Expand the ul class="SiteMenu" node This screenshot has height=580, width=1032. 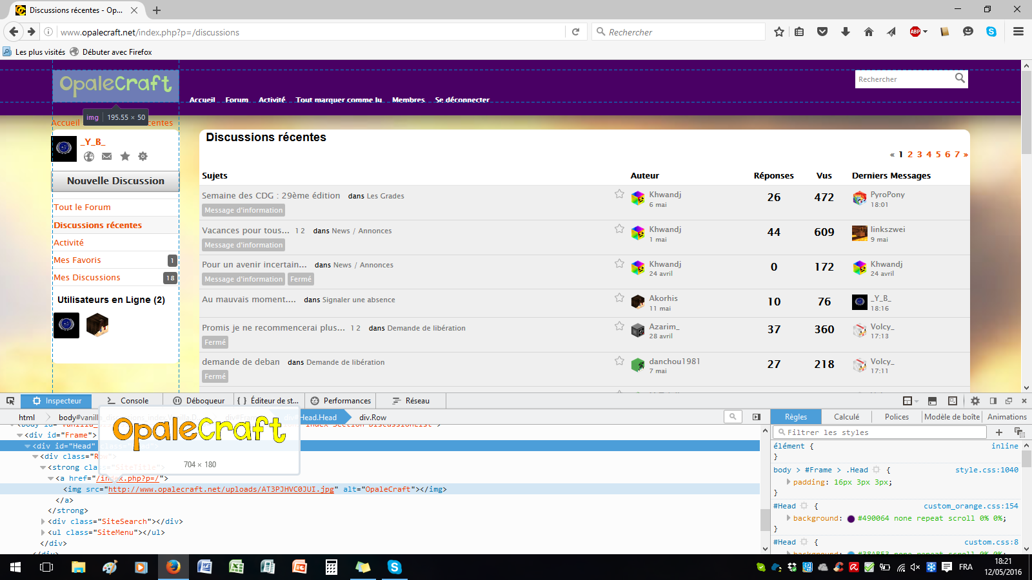pos(43,532)
